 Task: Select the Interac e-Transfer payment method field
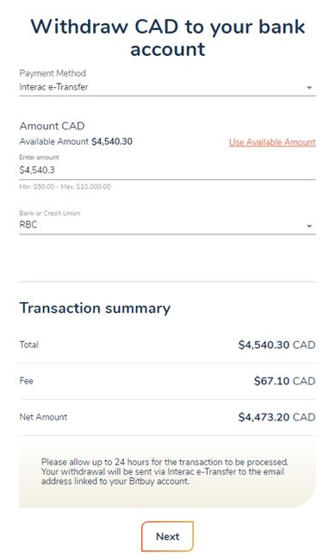[167, 87]
